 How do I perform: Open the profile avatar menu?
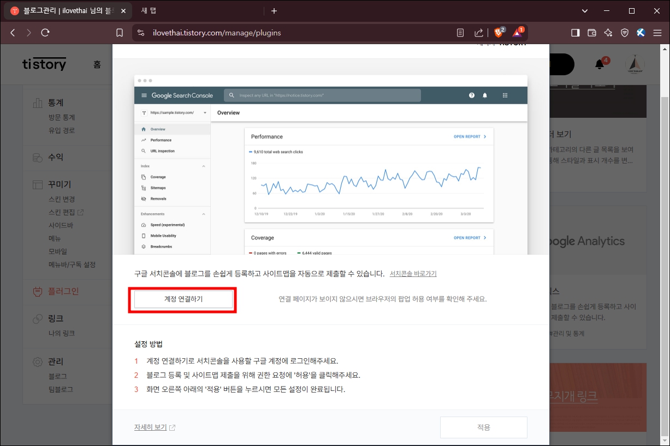(x=635, y=64)
